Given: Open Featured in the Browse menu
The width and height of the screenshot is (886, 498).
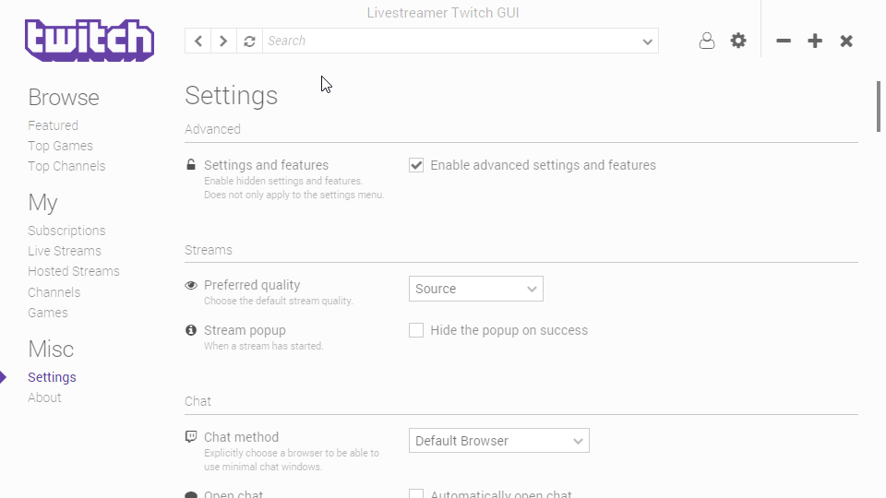Looking at the screenshot, I should coord(54,125).
